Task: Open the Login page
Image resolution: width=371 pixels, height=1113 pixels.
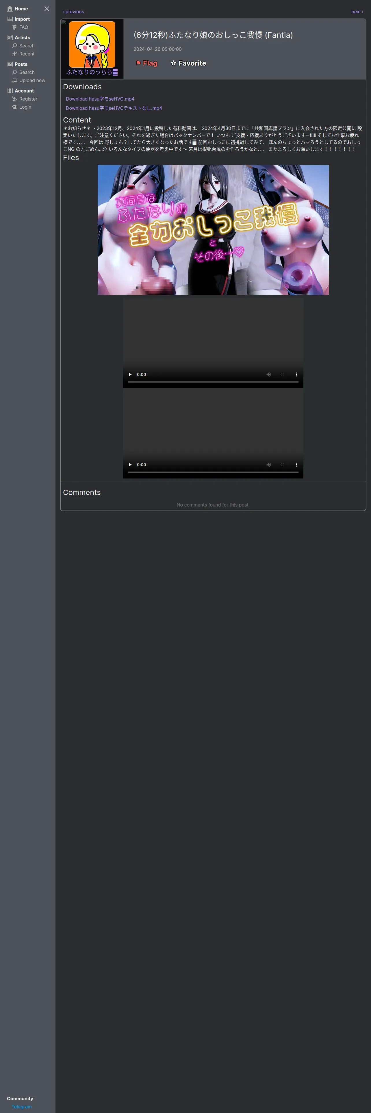Action: (x=22, y=107)
